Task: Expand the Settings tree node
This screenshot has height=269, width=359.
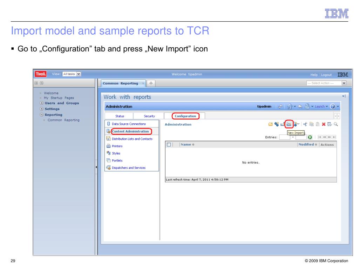Action: coord(41,109)
